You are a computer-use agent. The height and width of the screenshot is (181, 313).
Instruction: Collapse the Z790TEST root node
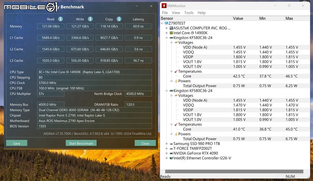[162, 23]
